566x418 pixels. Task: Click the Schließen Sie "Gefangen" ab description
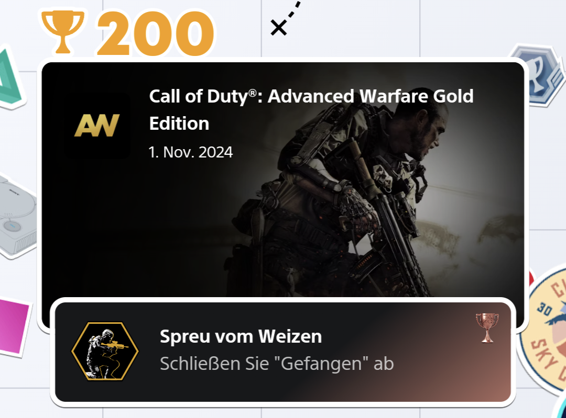[x=277, y=363]
